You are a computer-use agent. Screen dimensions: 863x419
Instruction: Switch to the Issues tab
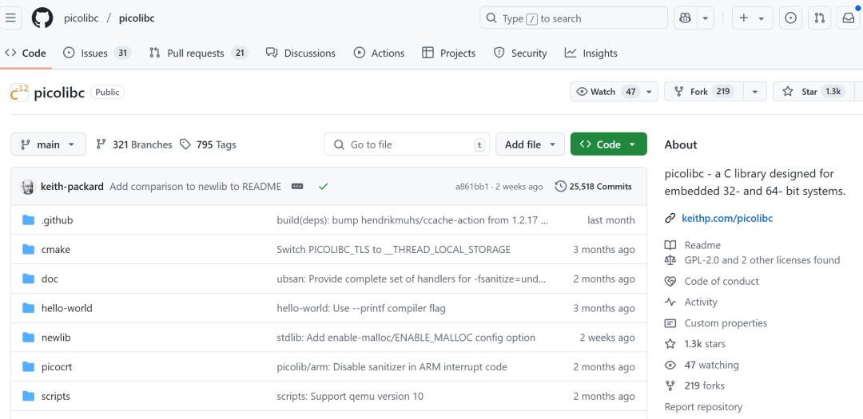(x=97, y=53)
